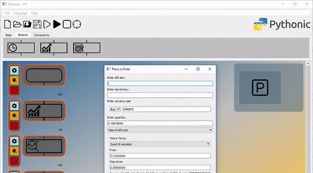Screen dimensions: 313x173
Task: Delete element 1|A with red X
Action: (x=14, y=125)
